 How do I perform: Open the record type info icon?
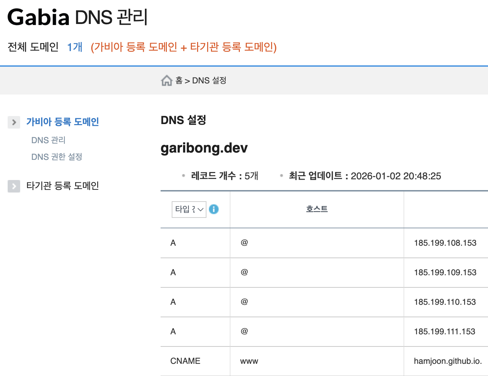coord(214,209)
